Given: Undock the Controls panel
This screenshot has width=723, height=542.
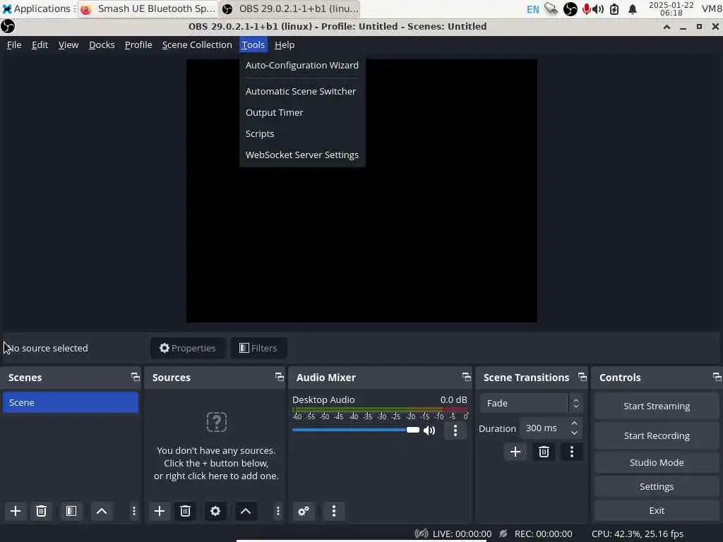Looking at the screenshot, I should tap(717, 377).
